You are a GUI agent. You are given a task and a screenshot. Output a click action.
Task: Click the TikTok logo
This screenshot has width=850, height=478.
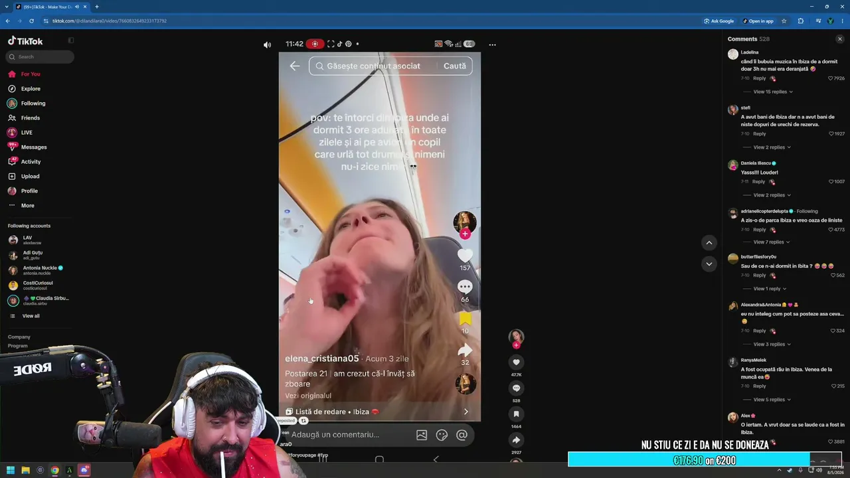pyautogui.click(x=25, y=41)
